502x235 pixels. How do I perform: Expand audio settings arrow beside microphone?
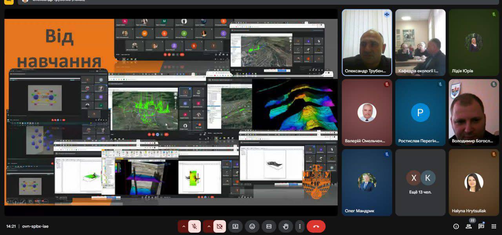(x=184, y=226)
